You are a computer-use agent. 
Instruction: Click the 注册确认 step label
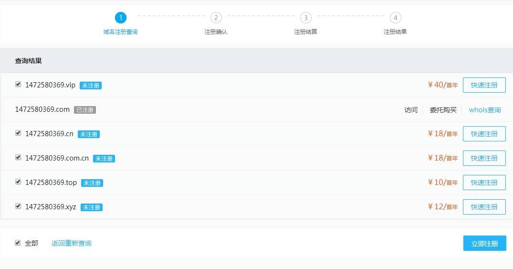(216, 32)
